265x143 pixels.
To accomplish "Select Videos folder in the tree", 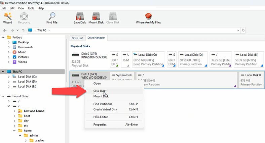I will (x=23, y=62).
